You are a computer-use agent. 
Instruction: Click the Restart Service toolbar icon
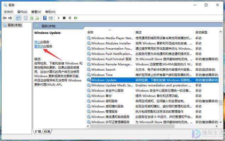tap(76, 18)
